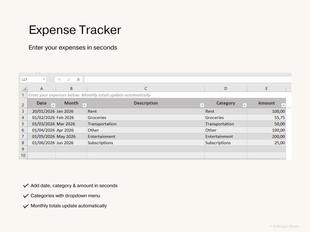Select row 10 header

pyautogui.click(x=23, y=155)
